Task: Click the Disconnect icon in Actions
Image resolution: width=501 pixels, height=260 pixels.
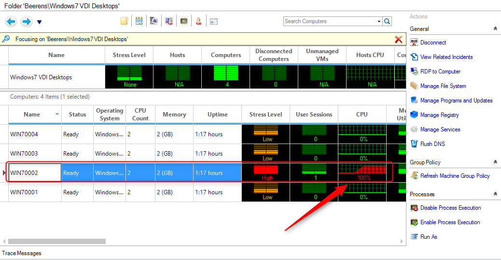Action: [x=414, y=42]
